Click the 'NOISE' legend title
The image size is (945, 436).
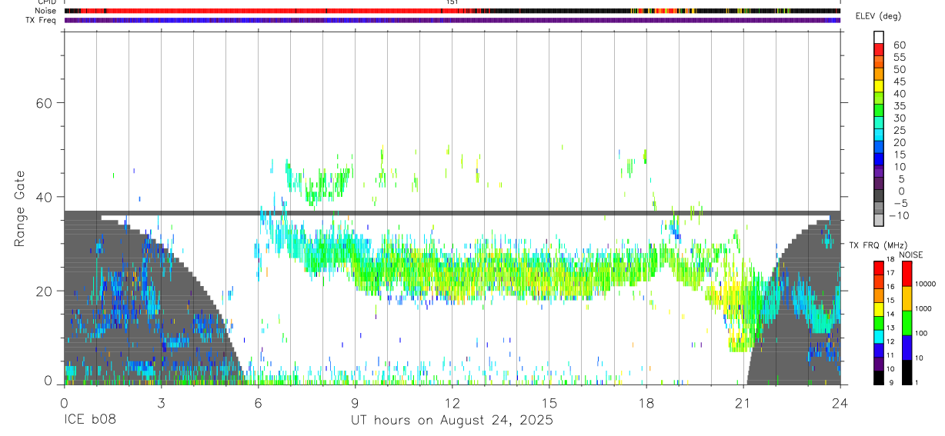coord(910,255)
